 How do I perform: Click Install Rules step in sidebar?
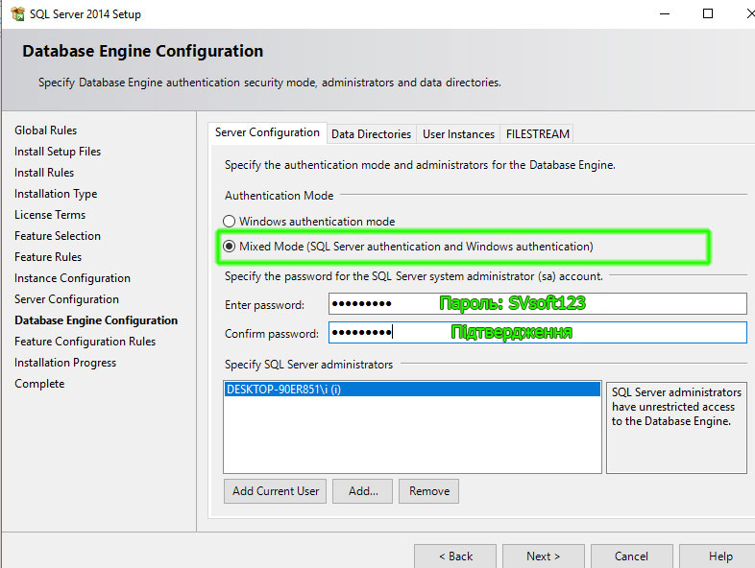click(44, 173)
